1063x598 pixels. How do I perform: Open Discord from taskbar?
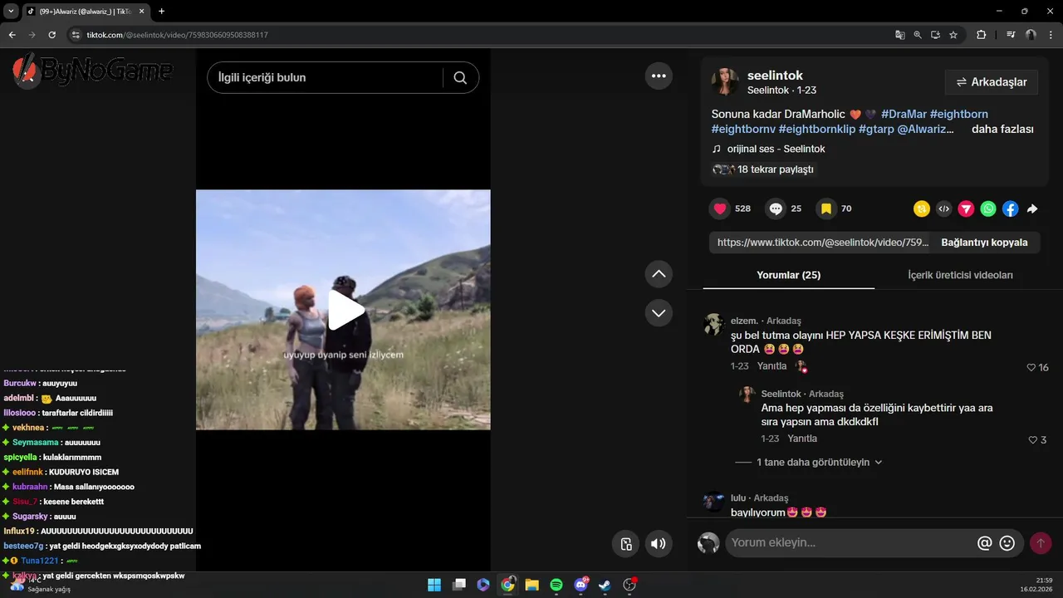click(x=580, y=585)
